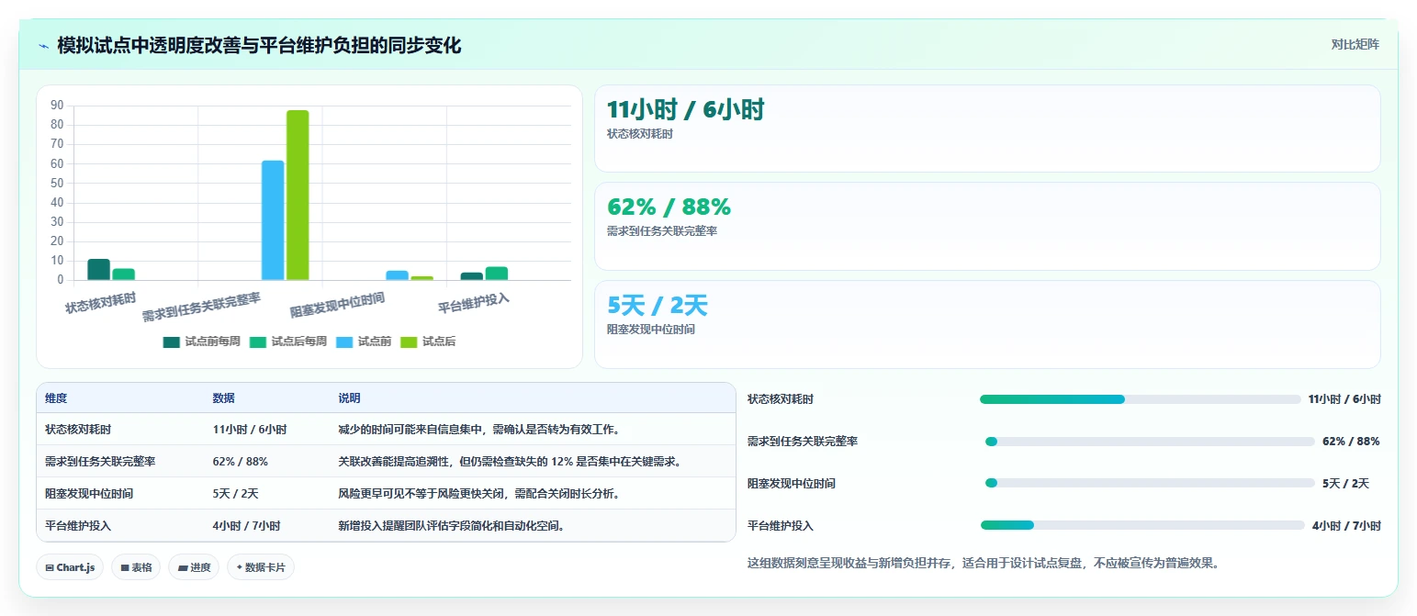This screenshot has width=1417, height=616.
Task: Select the 平台维护投入 table row label
Action: pyautogui.click(x=78, y=526)
